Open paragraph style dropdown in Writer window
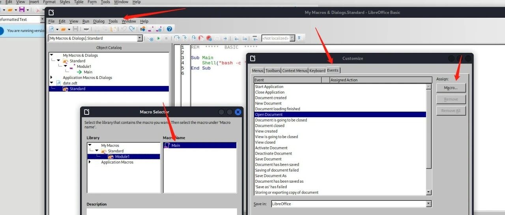Image resolution: width=505 pixels, height=215 pixels. (42, 19)
